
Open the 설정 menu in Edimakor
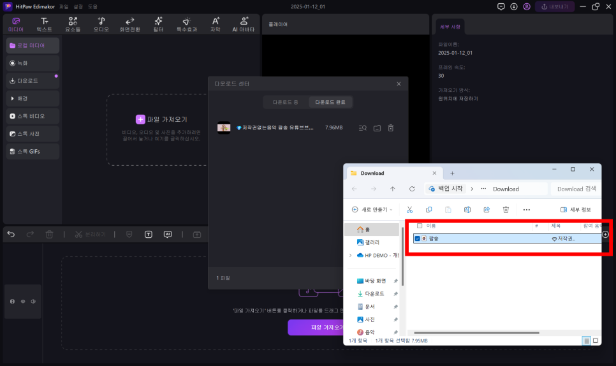pyautogui.click(x=78, y=6)
